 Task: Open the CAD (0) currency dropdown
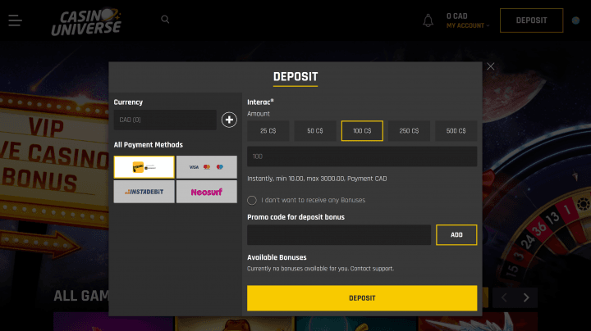coord(165,120)
